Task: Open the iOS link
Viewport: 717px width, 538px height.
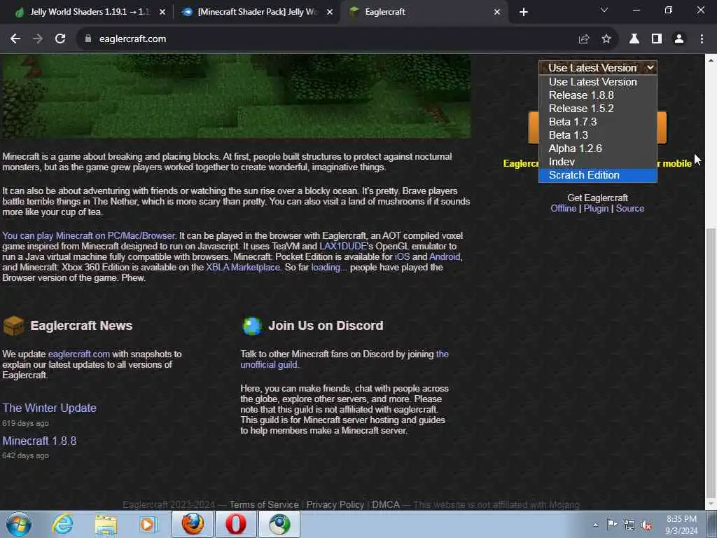Action: tap(402, 256)
